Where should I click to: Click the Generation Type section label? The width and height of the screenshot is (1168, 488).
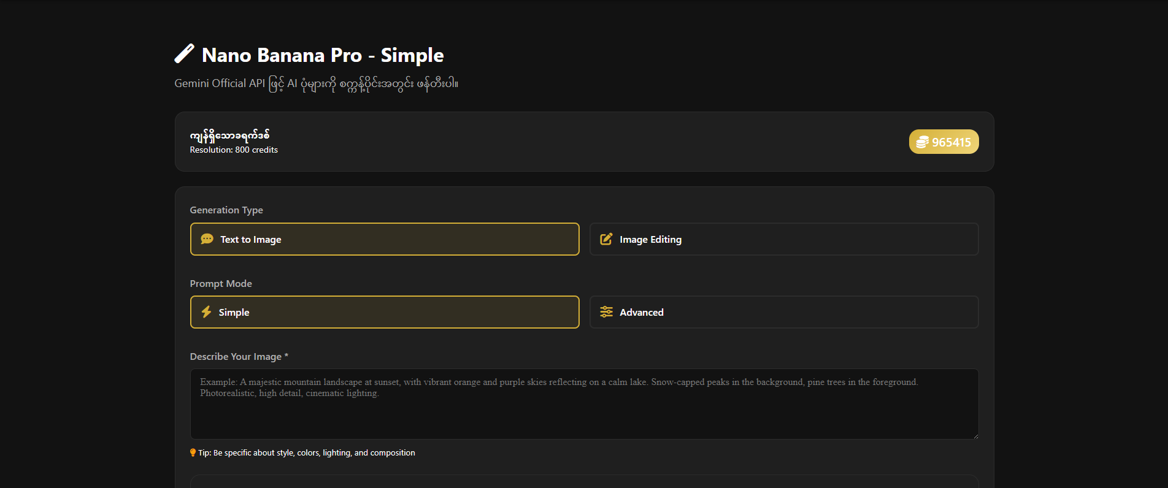click(x=226, y=210)
